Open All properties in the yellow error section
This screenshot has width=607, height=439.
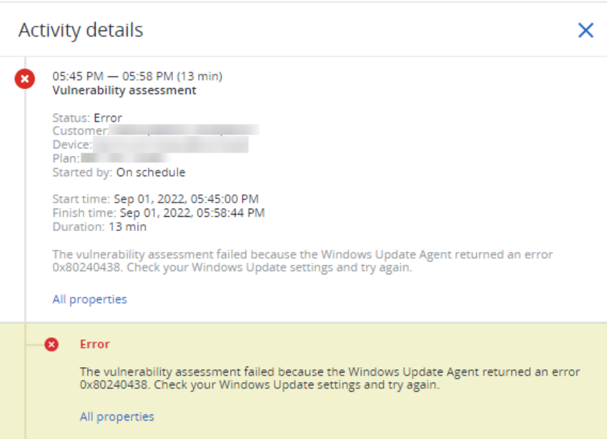pyautogui.click(x=117, y=417)
